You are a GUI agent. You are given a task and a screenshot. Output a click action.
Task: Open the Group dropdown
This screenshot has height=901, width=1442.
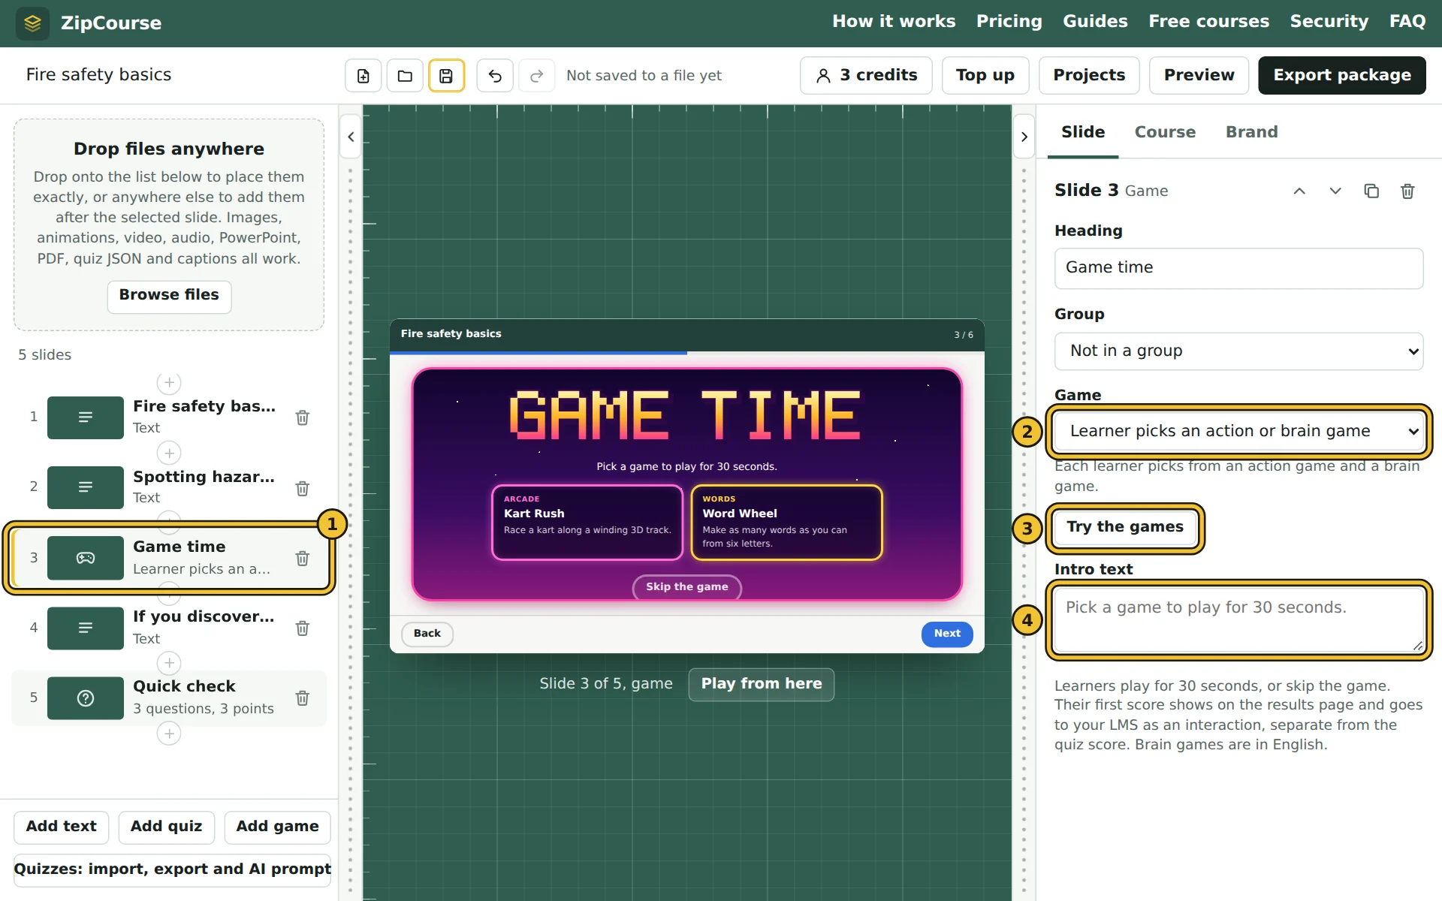point(1238,351)
